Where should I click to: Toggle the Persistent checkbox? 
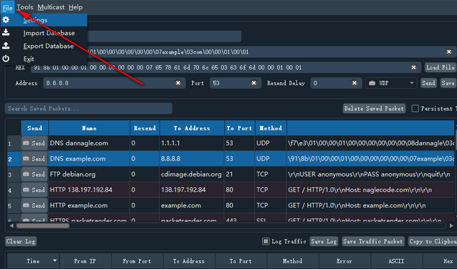click(415, 108)
